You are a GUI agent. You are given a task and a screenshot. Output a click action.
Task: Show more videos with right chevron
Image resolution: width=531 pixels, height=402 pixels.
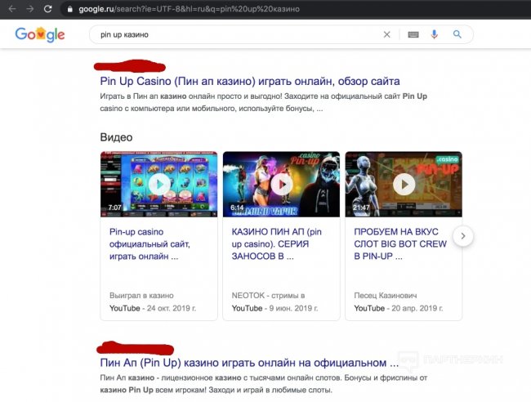pyautogui.click(x=463, y=236)
